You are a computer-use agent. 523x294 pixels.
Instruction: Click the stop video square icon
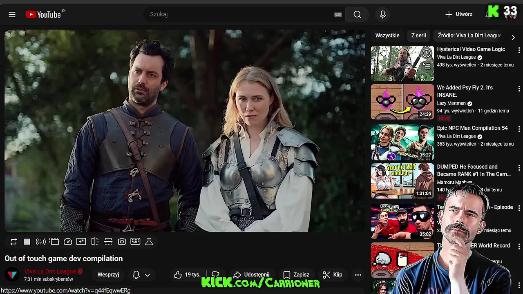point(27,242)
